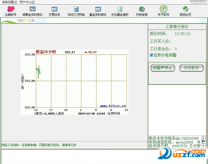Click the contact info scrollbar down arrow

(x=203, y=146)
